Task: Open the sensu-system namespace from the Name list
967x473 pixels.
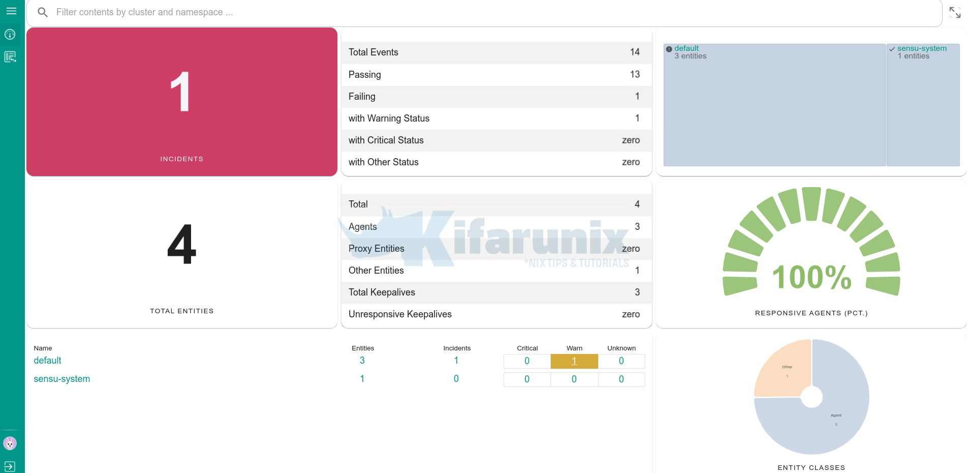Action: click(61, 379)
